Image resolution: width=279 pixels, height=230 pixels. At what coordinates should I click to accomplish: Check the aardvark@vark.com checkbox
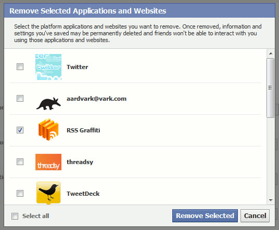(20, 99)
